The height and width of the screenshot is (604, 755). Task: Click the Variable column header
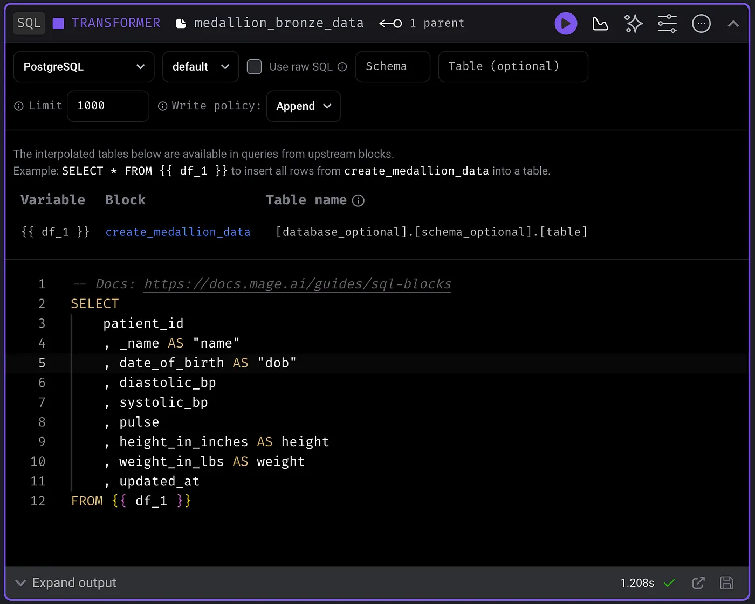(53, 200)
